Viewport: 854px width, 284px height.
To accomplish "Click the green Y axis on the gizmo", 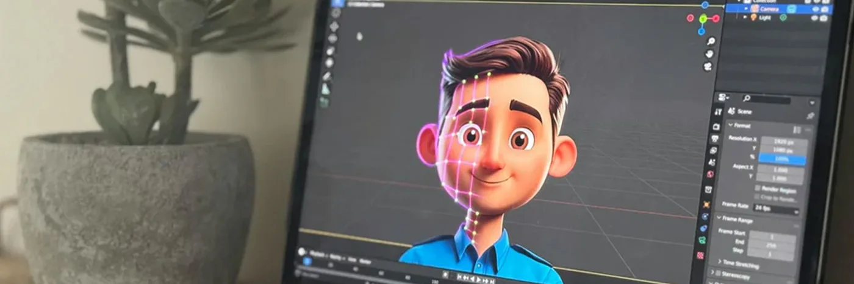I will coord(703,19).
